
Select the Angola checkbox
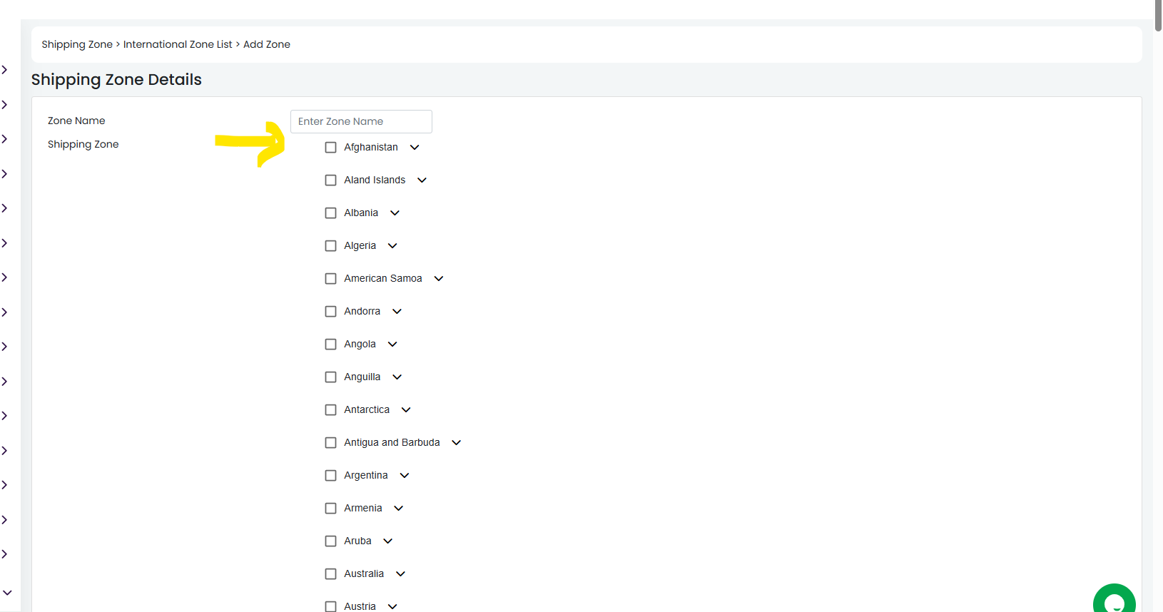tap(330, 345)
